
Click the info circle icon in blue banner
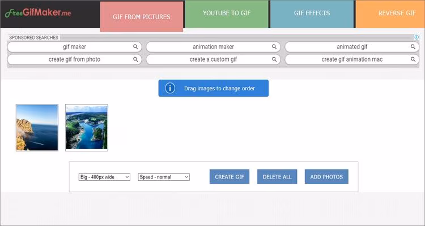pyautogui.click(x=170, y=88)
